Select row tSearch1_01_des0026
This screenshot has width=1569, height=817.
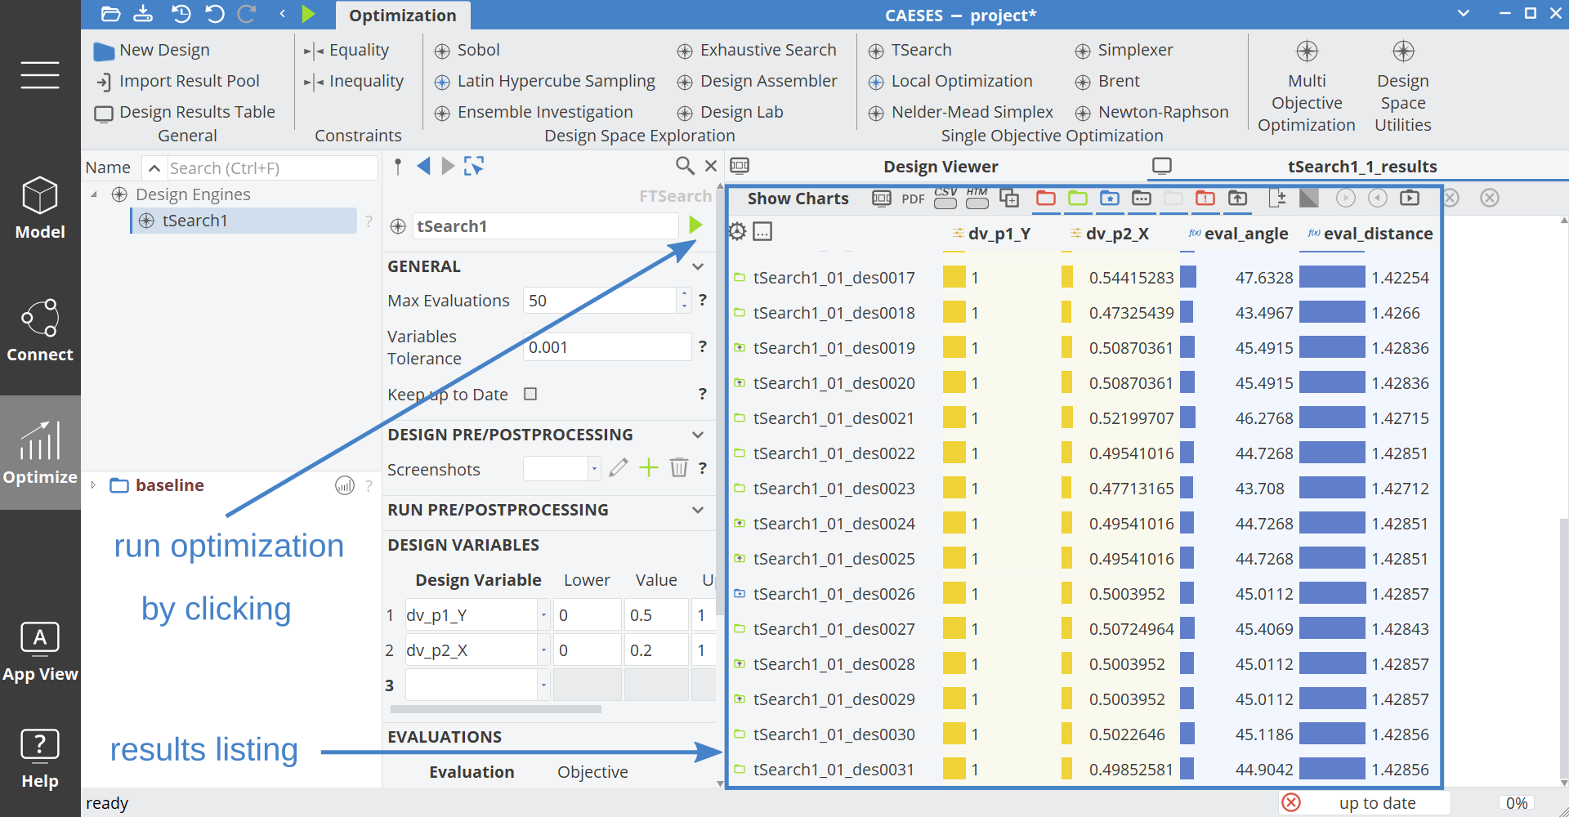[834, 594]
